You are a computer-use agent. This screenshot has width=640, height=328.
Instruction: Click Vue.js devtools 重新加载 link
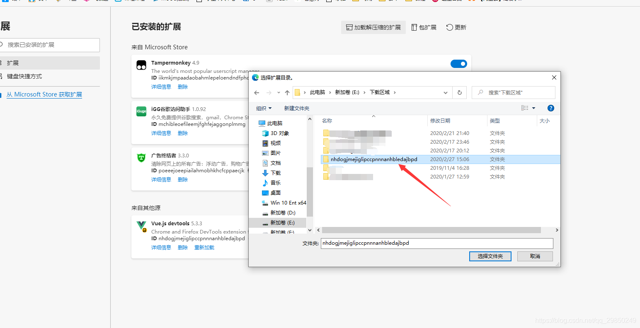[x=204, y=248]
